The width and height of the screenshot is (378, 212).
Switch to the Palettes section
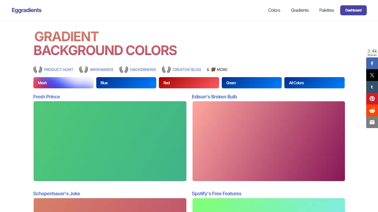point(327,10)
